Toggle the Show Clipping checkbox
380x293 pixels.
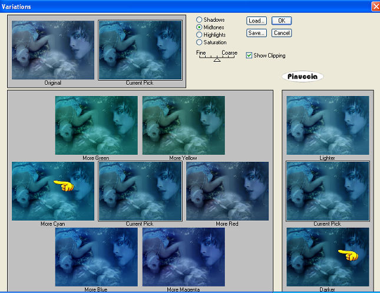click(x=249, y=55)
